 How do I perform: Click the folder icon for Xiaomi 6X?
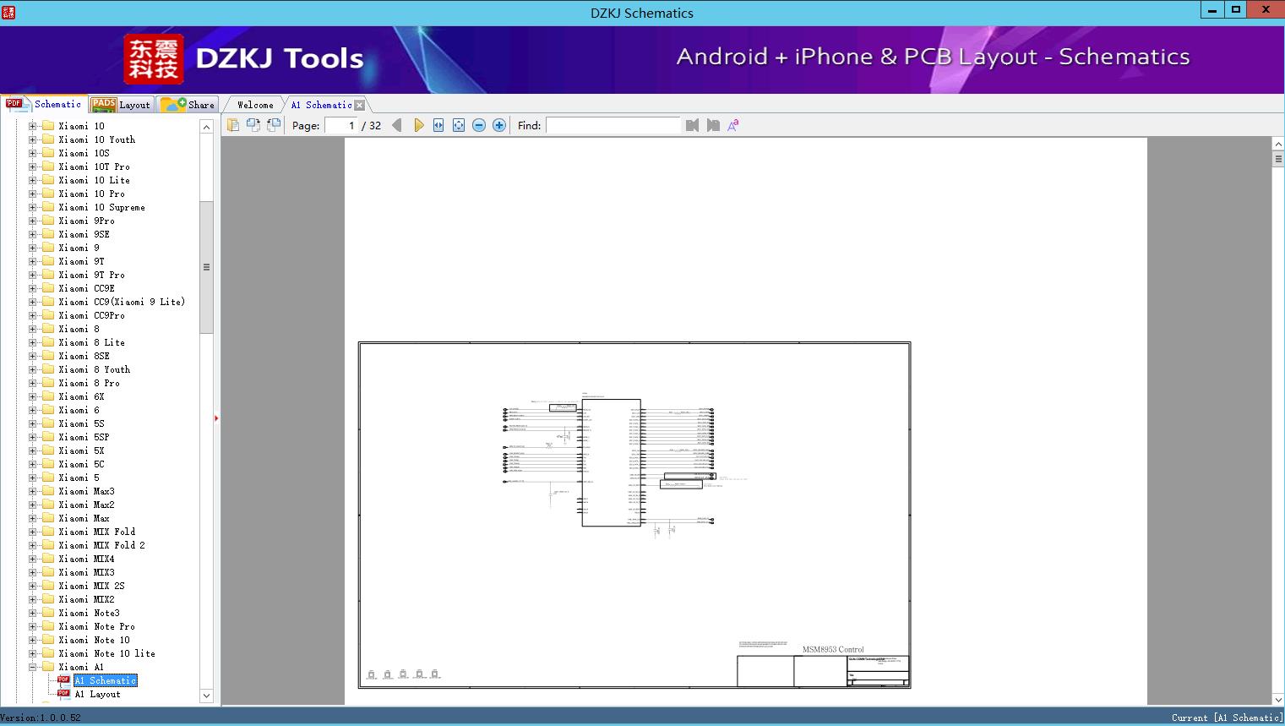tap(48, 396)
